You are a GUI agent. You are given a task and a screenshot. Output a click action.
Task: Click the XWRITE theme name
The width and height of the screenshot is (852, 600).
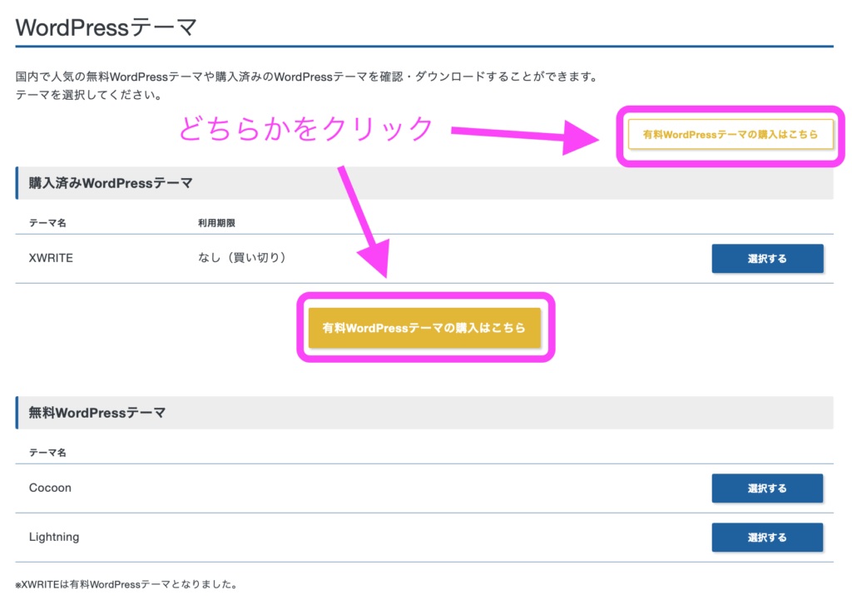[51, 258]
